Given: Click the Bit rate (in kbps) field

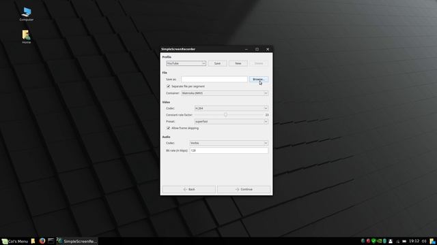Looking at the screenshot, I should coord(229,150).
